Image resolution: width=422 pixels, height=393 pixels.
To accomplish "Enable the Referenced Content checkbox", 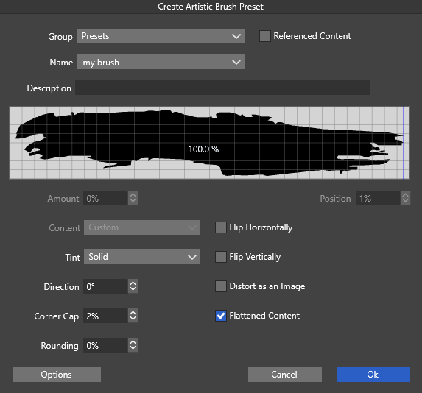I will [x=265, y=36].
